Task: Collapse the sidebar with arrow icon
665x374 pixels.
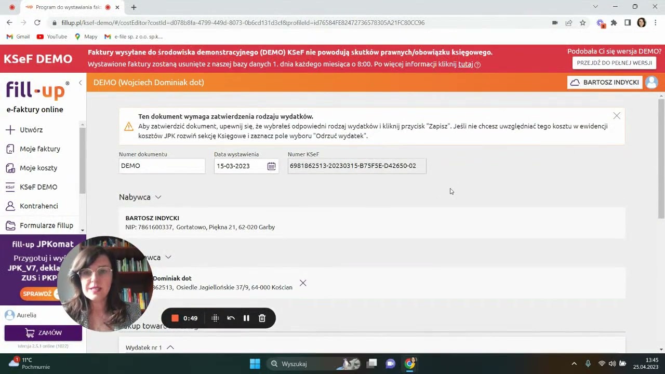Action: click(x=80, y=83)
